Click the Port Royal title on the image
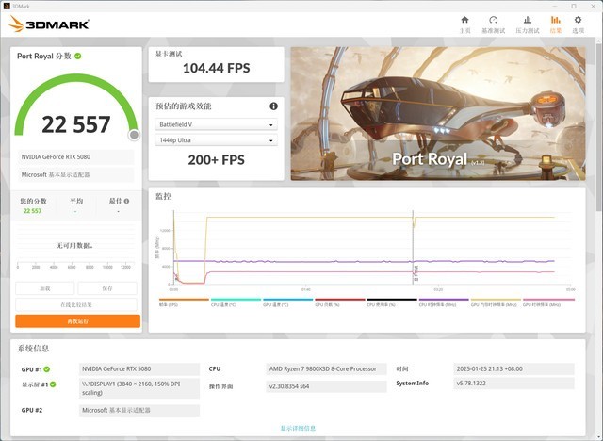The width and height of the screenshot is (603, 441). (430, 159)
